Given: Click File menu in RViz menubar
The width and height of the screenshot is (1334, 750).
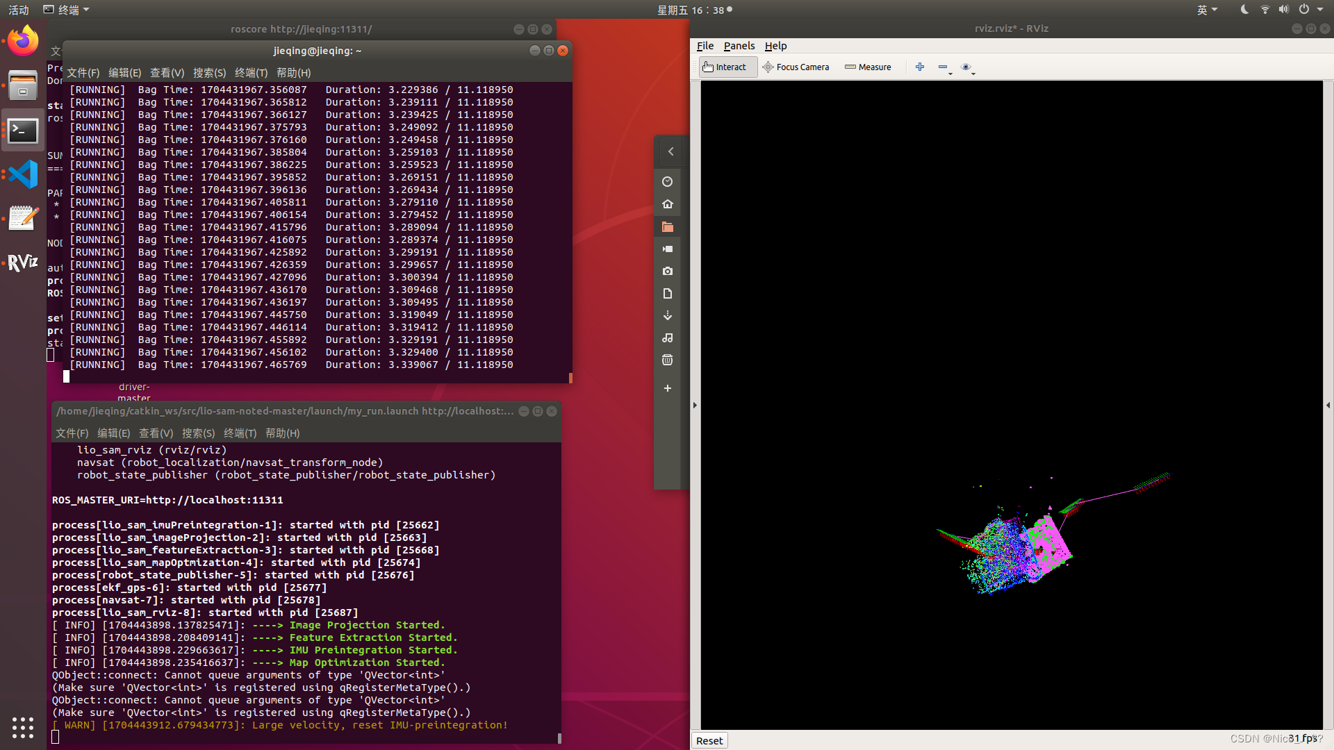Looking at the screenshot, I should [705, 45].
